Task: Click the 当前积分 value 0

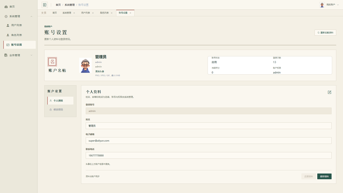Action: click(212, 72)
